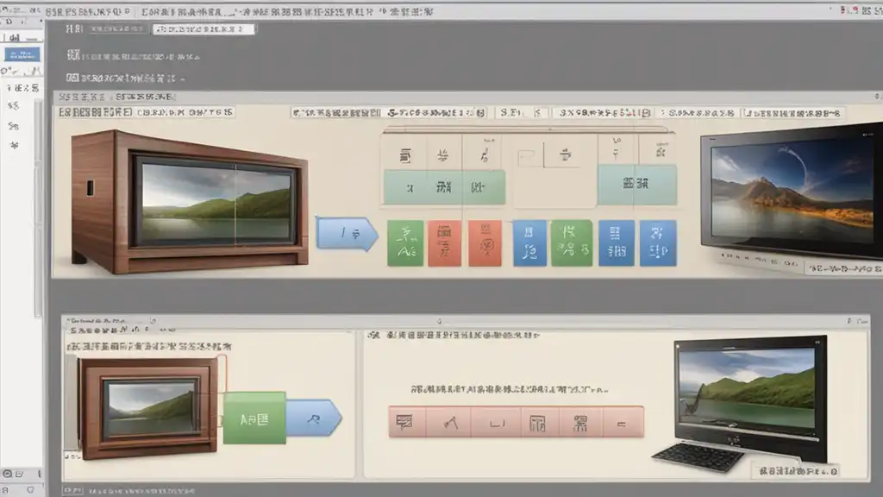
Task: Click the first cell of the pink bar
Action: coord(407,422)
